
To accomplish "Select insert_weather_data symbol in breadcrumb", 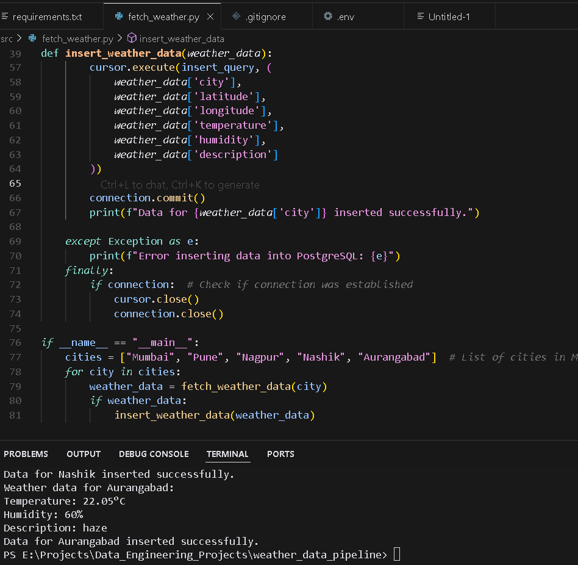I will [182, 38].
